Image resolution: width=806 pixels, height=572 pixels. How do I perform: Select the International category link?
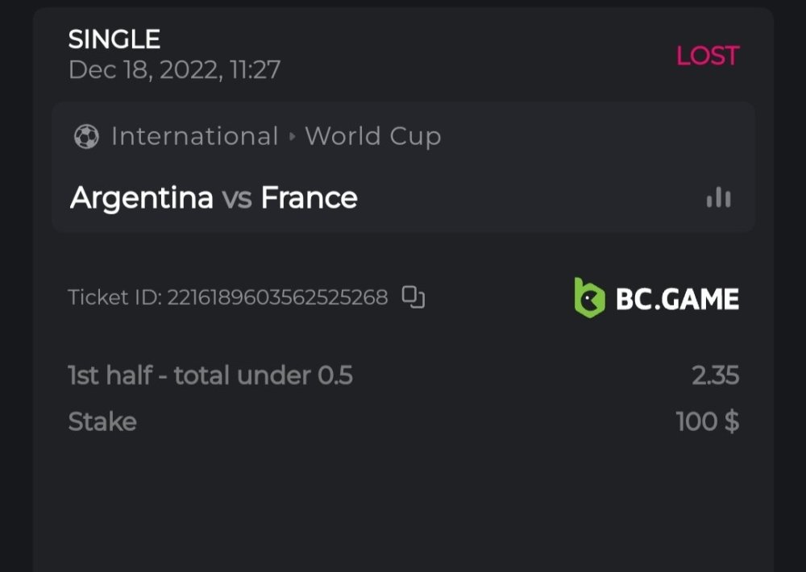(194, 137)
